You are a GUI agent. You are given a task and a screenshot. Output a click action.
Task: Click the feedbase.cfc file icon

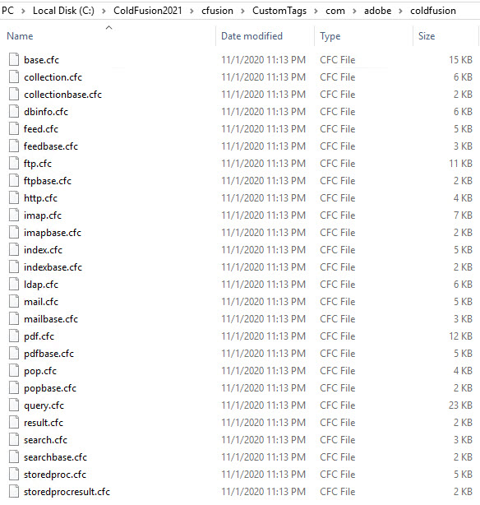[14, 146]
